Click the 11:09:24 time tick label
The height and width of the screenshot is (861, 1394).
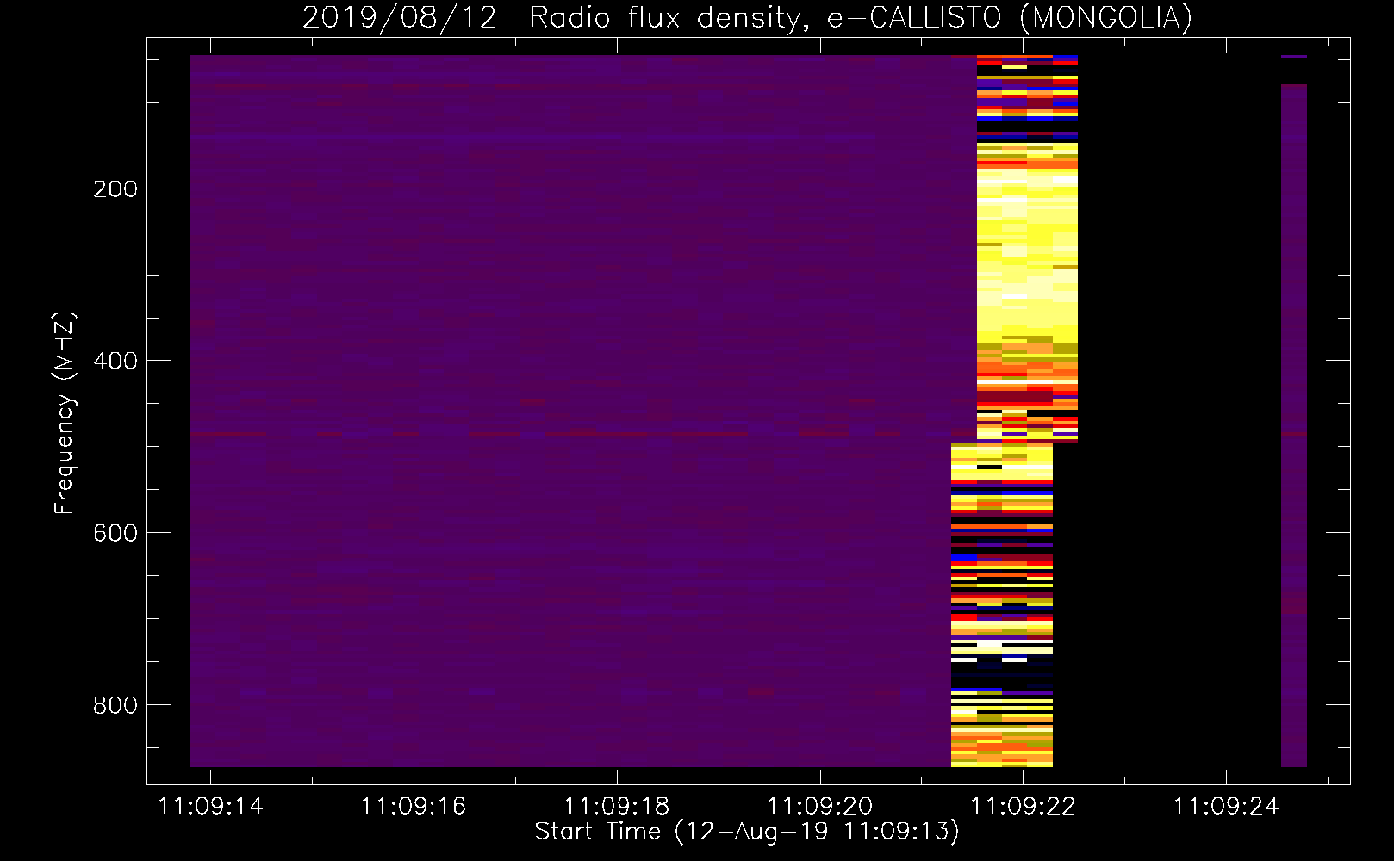(x=1227, y=807)
